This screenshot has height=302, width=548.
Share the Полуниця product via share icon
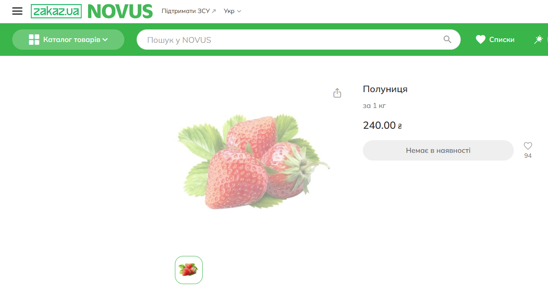(x=337, y=93)
